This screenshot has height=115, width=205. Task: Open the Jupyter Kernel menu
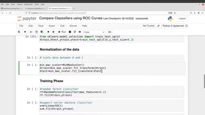(73, 26)
